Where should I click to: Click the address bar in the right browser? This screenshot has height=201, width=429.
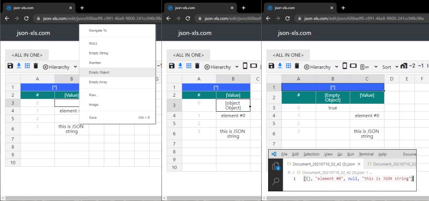361,19
